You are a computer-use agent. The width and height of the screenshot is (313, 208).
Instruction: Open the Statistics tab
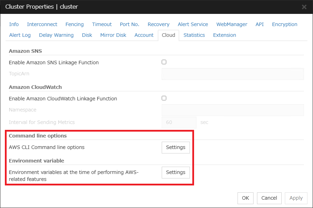tap(194, 35)
